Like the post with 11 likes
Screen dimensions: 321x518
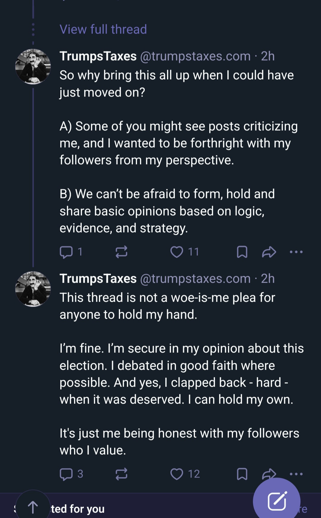177,252
